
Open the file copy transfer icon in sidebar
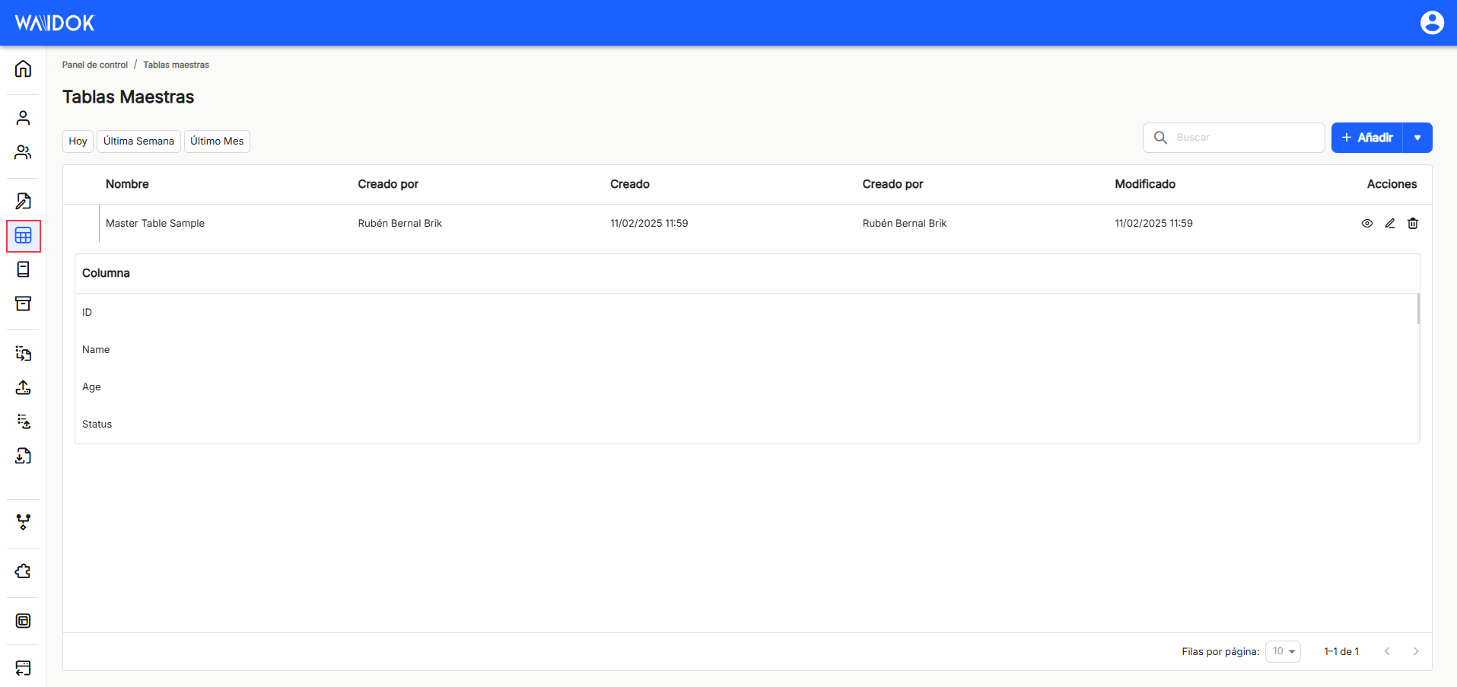tap(23, 353)
